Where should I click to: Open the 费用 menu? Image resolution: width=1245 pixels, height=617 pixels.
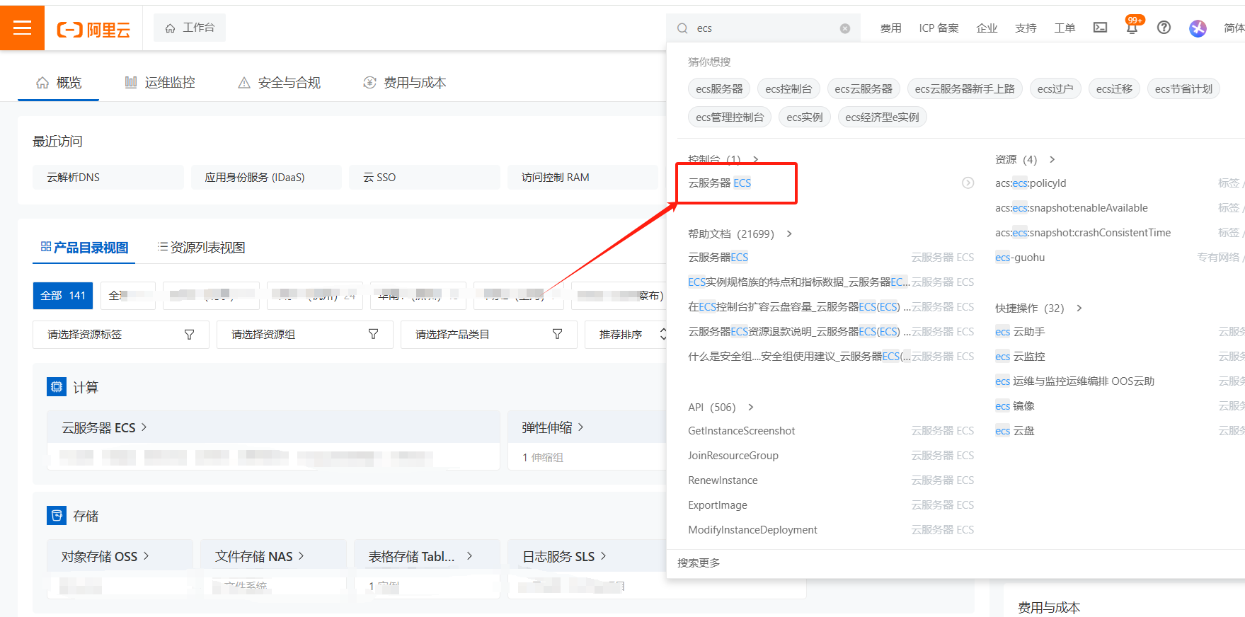point(890,28)
